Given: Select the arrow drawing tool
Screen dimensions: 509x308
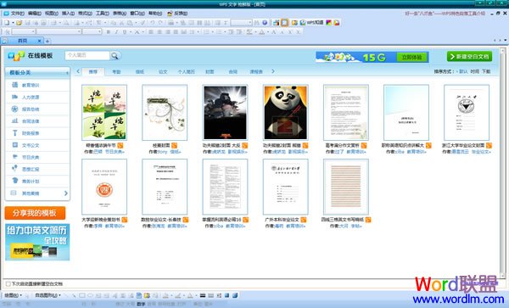Looking at the screenshot, I should [x=74, y=295].
